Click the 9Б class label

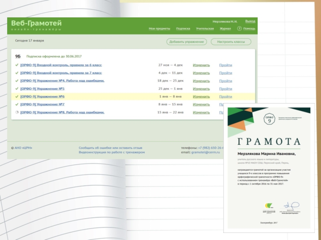pos(18,56)
